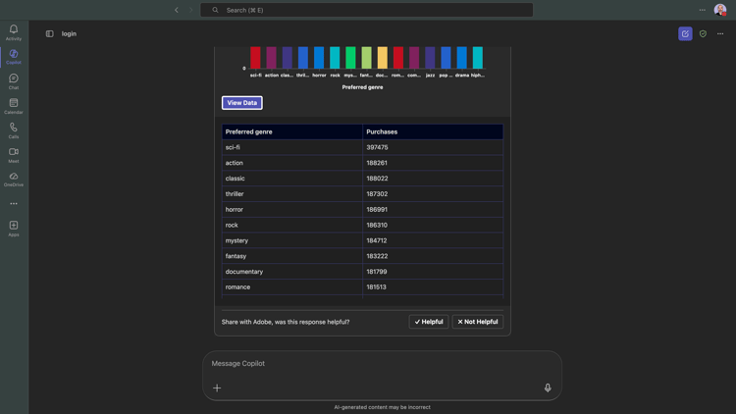Select the 188022 purchases value

pos(433,179)
